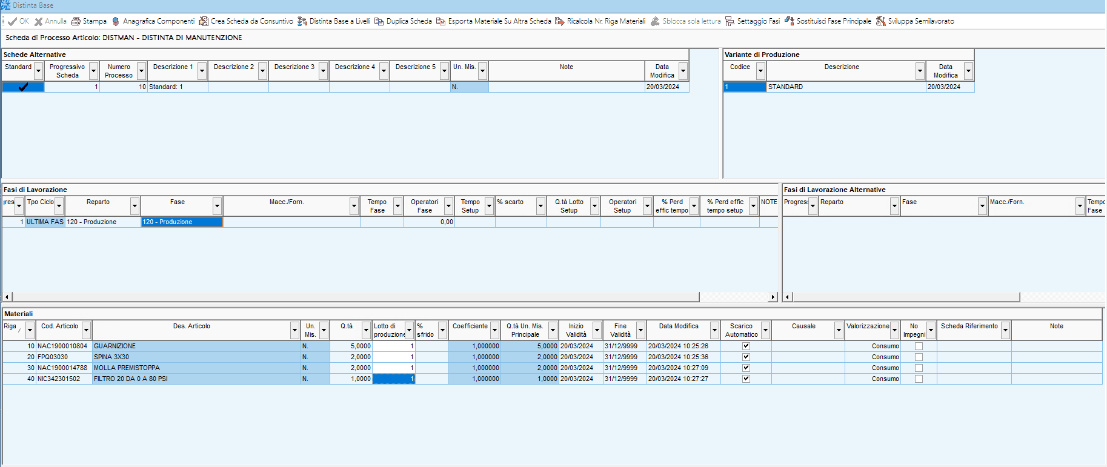Check No Impegni for GUARNIZIONE row

click(919, 346)
